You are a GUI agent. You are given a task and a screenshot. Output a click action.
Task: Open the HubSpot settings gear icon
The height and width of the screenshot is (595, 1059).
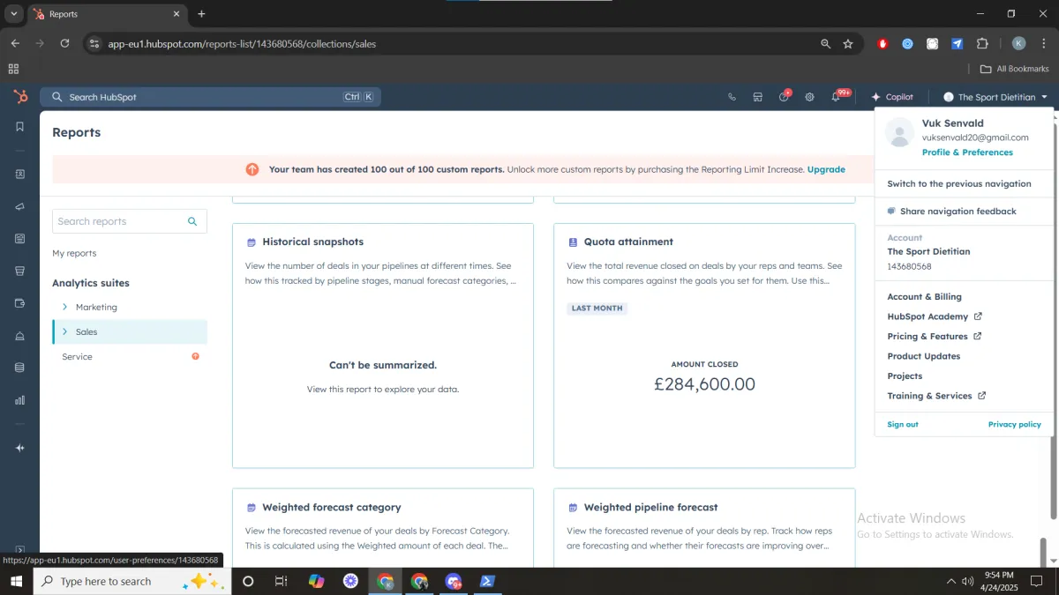coord(809,97)
